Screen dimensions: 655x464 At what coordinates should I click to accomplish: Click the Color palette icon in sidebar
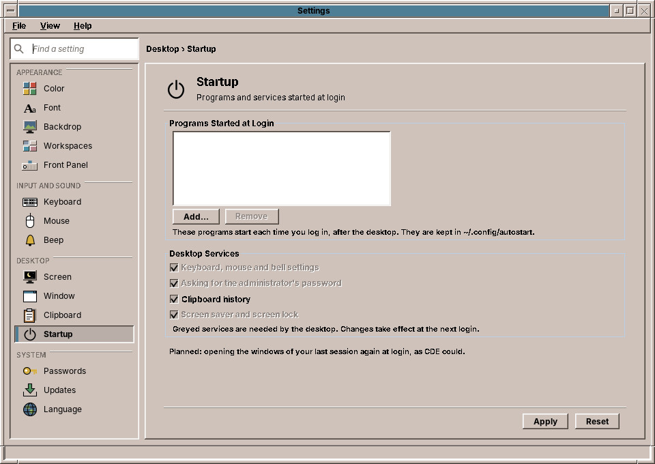point(29,89)
